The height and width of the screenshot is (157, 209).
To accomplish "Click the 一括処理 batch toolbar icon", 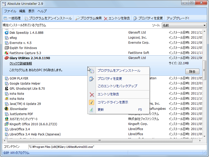I will pos(5,18).
